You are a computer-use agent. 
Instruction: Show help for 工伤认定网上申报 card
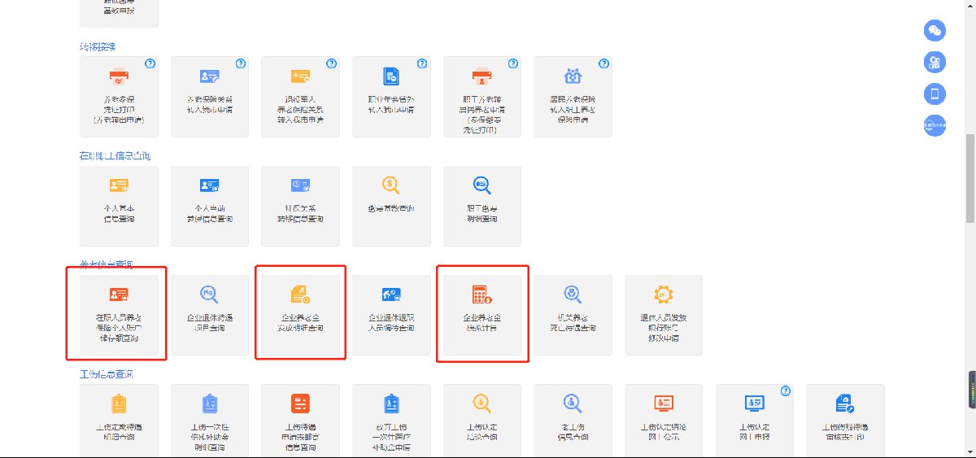coord(785,390)
